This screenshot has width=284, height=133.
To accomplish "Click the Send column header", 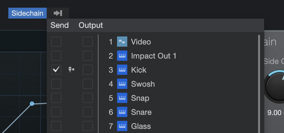I will (x=59, y=25).
